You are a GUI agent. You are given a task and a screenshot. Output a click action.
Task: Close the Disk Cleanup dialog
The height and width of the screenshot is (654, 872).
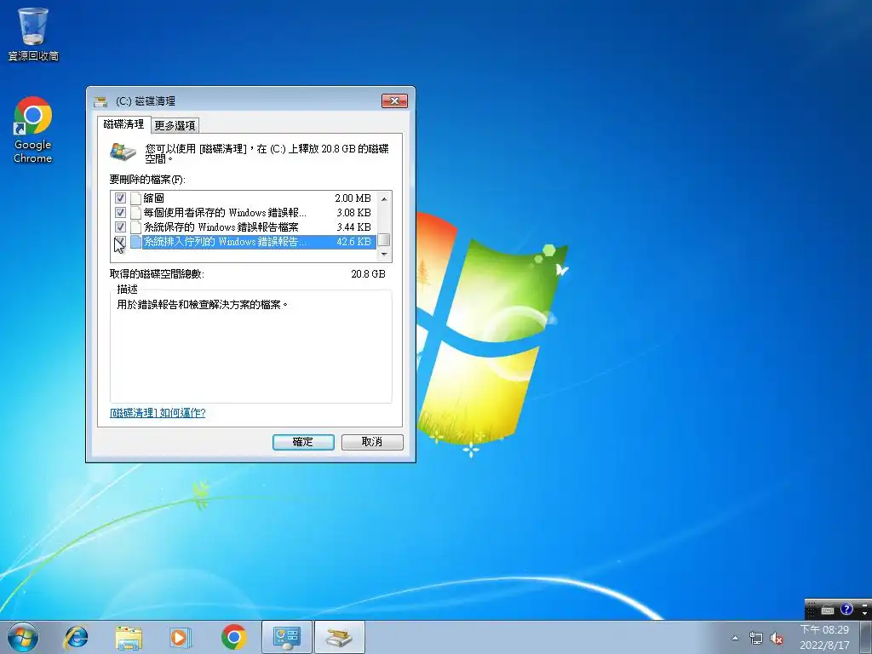pyautogui.click(x=394, y=100)
